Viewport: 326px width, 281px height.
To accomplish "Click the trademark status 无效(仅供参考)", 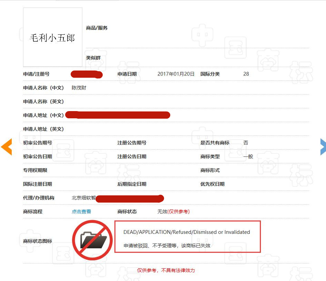I will point(173,212).
